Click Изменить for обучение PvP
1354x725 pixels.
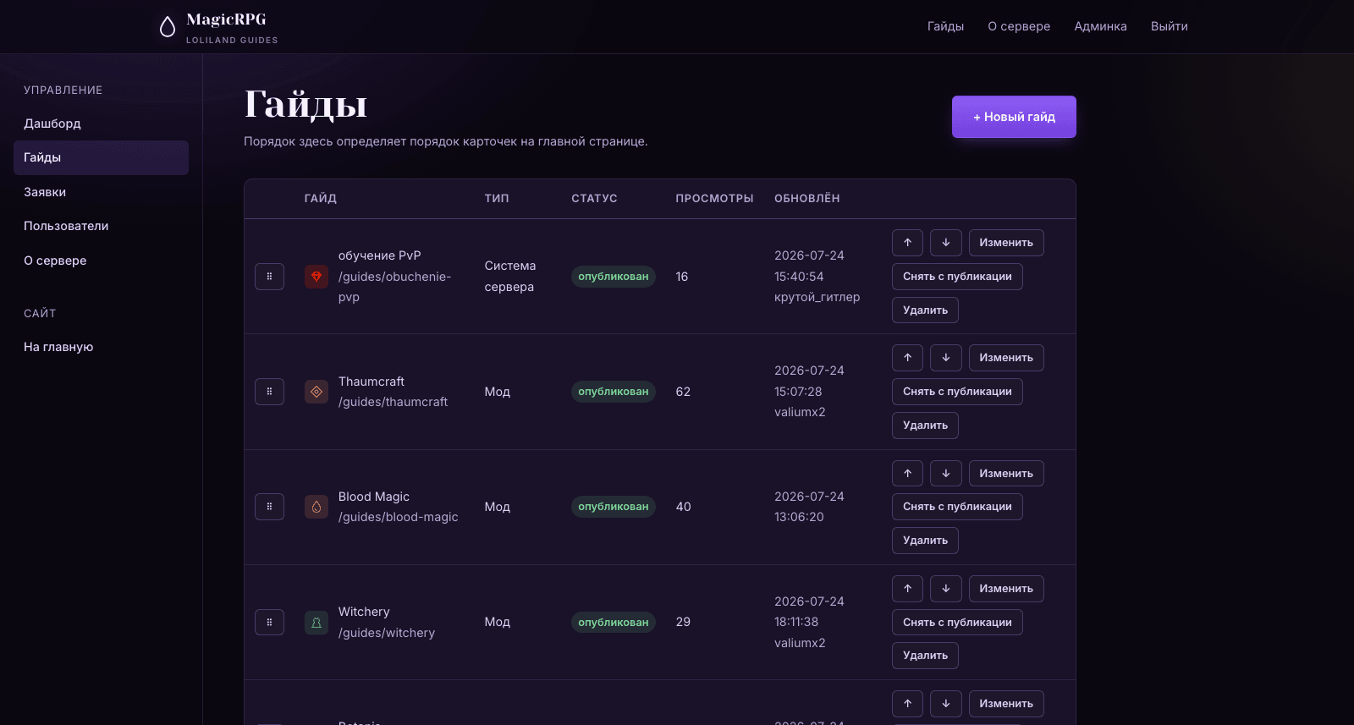point(1006,243)
